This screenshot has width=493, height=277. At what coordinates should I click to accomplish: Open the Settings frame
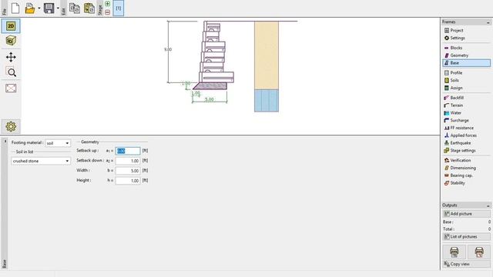click(466, 38)
